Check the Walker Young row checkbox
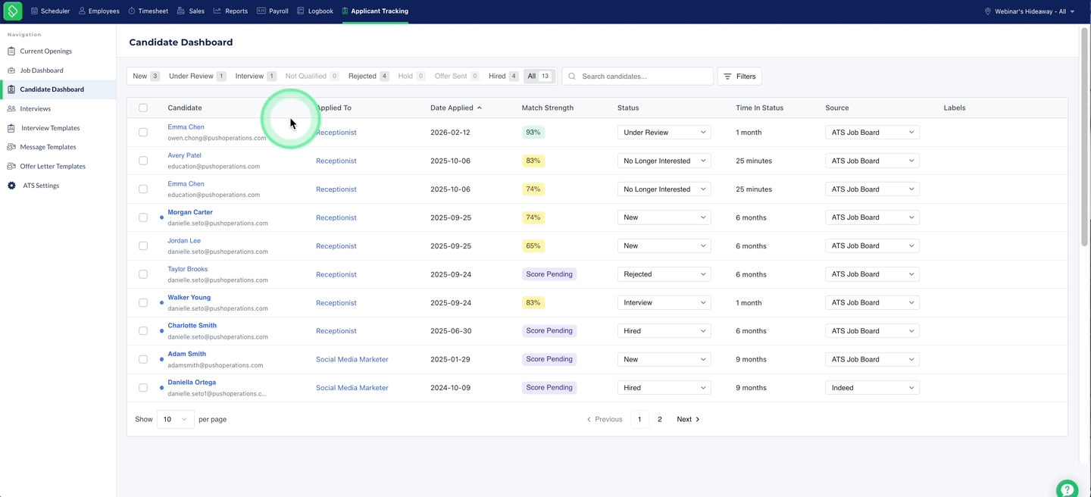This screenshot has width=1091, height=497. pos(143,303)
